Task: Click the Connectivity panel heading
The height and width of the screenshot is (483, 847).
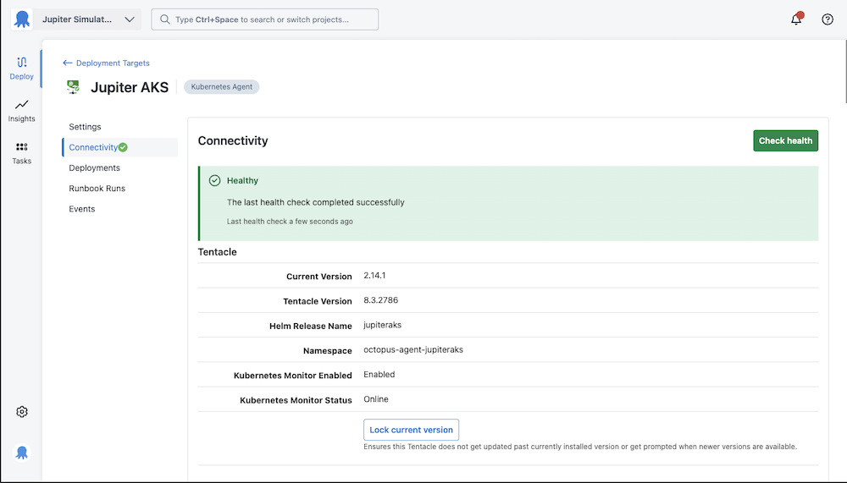Action: point(233,141)
